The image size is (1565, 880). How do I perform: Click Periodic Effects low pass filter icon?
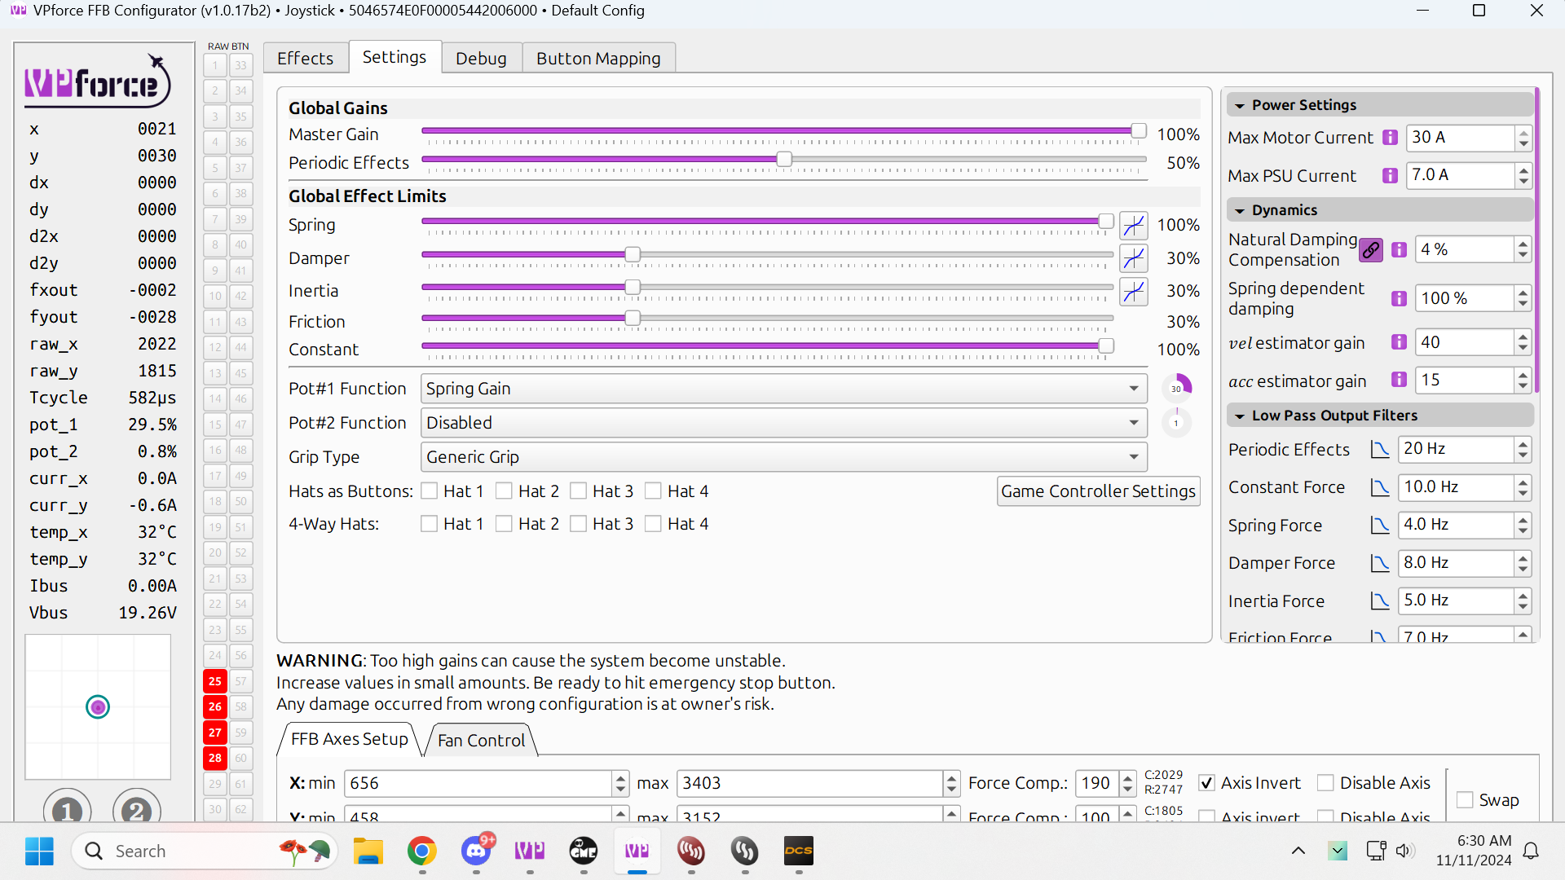[1379, 450]
